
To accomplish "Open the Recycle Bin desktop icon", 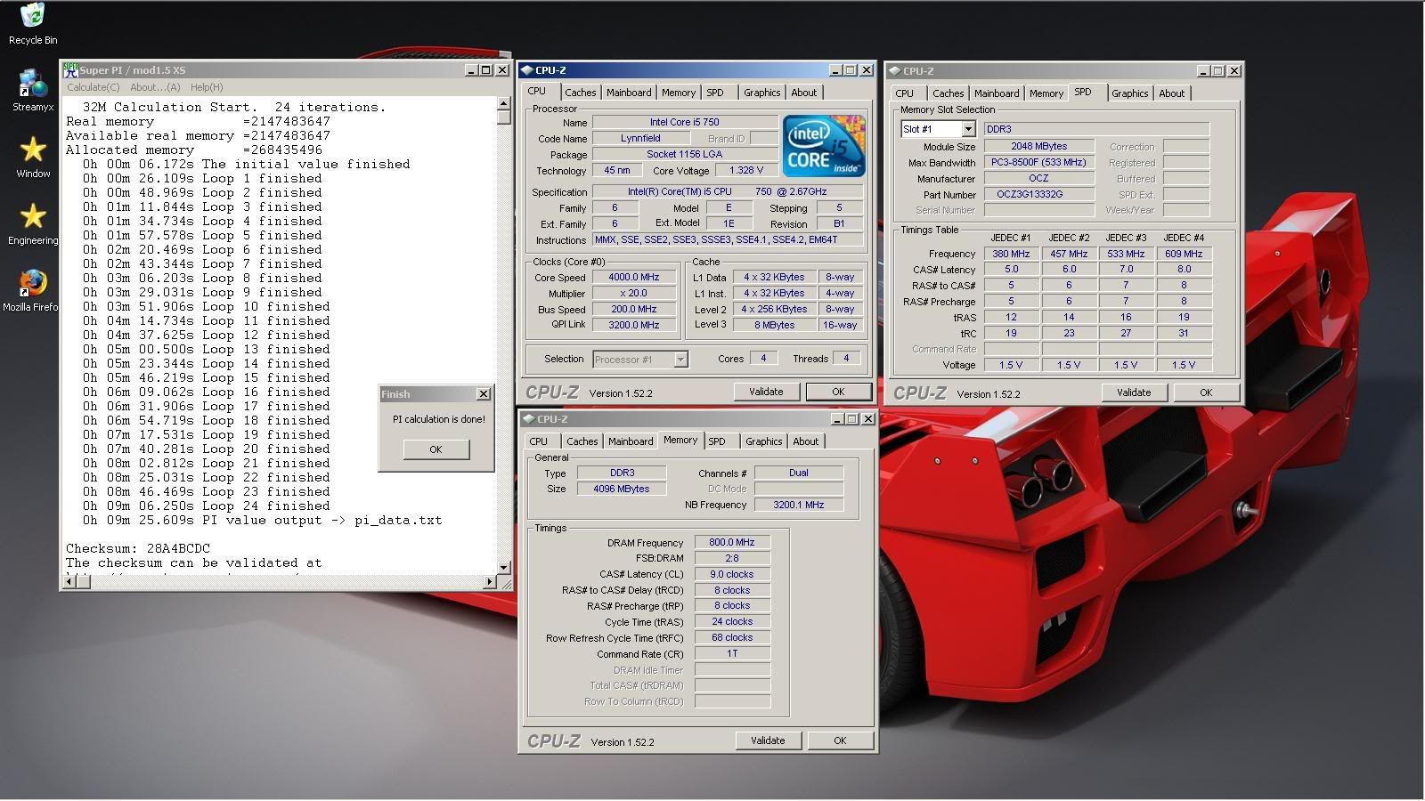I will [32, 16].
